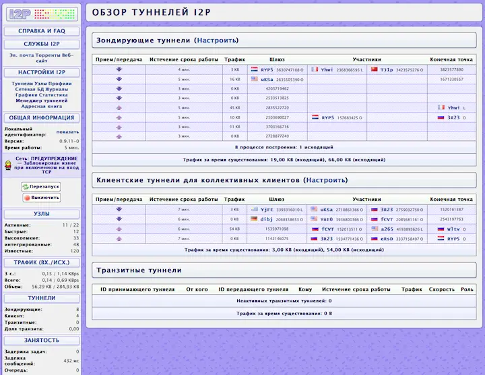Viewport: 485px width, 375px height.
Task: Click the Netherlands flag beside RYP5 3630747108
Action: [254, 69]
